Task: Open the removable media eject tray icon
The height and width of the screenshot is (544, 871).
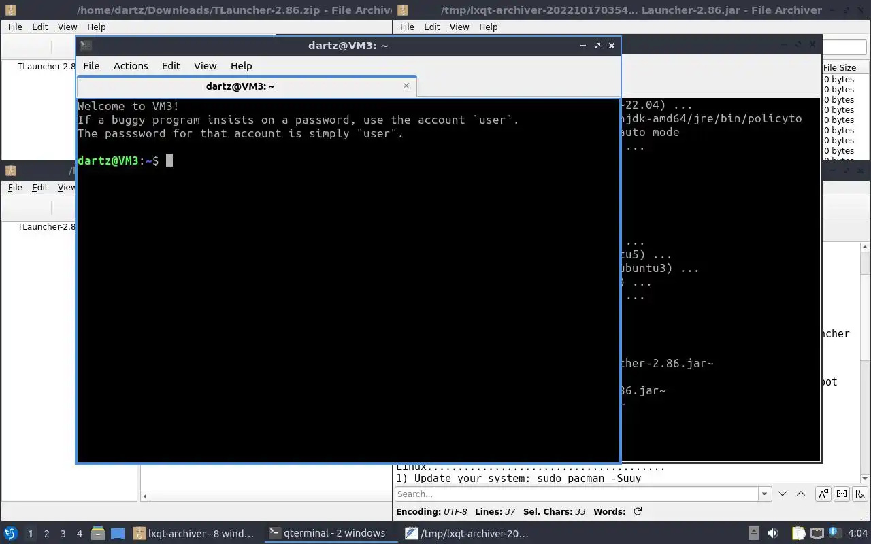Action: click(x=754, y=533)
